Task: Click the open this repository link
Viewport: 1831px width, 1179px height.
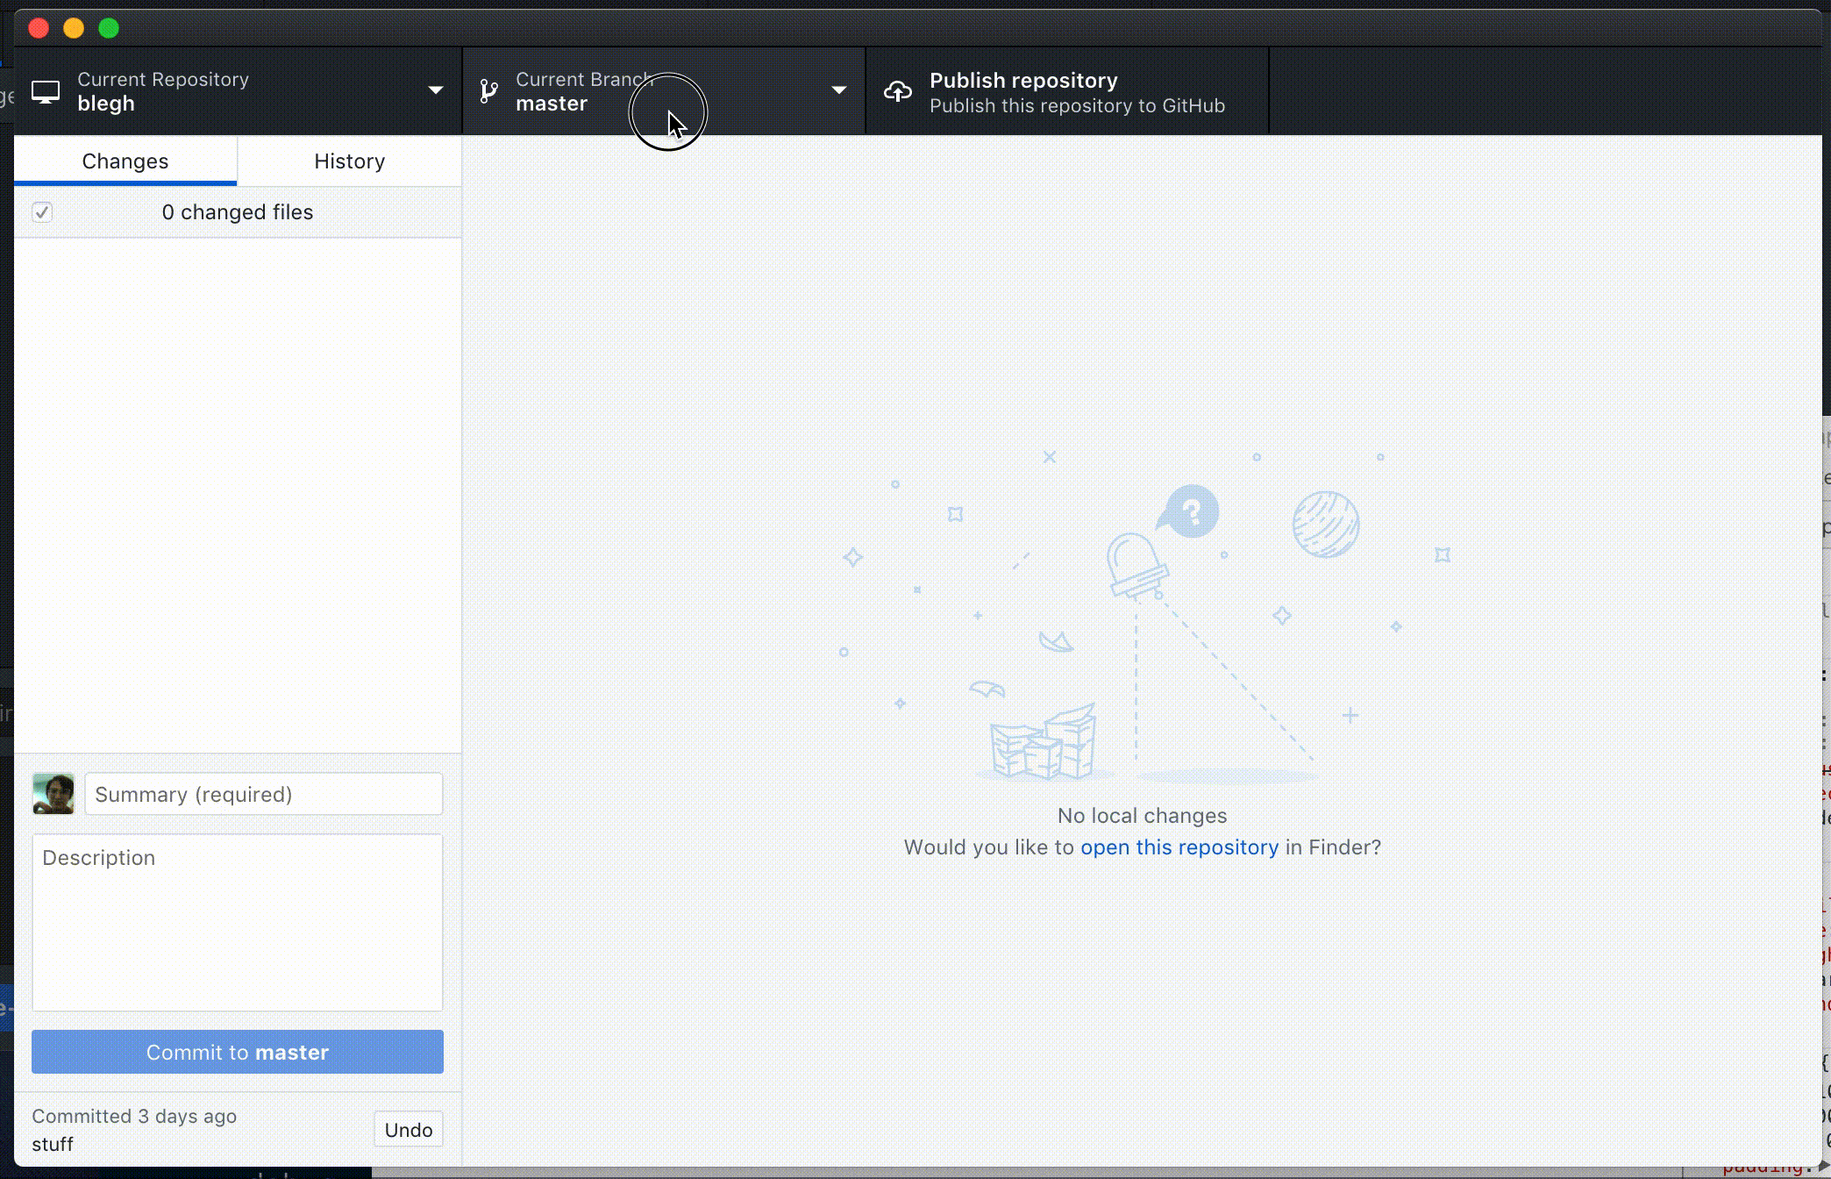Action: (1179, 847)
